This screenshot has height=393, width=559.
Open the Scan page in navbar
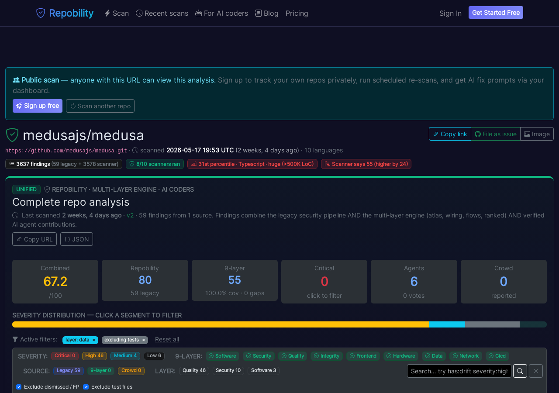tap(117, 13)
